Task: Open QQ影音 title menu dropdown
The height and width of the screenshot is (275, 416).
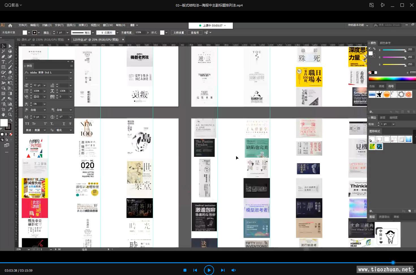Action: coord(13,5)
